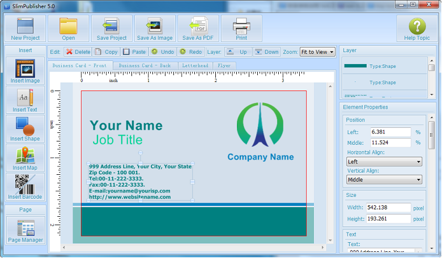442x258 pixels.
Task: Click into the Width input field
Action: point(388,208)
